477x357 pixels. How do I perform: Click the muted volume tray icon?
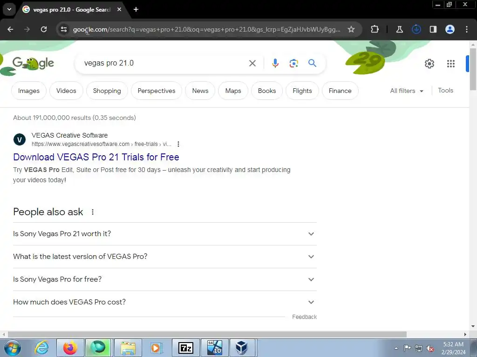point(430,348)
